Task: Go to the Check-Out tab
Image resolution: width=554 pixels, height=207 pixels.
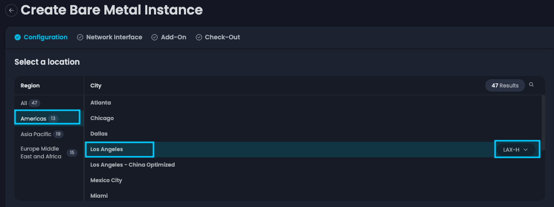Action: tap(222, 37)
